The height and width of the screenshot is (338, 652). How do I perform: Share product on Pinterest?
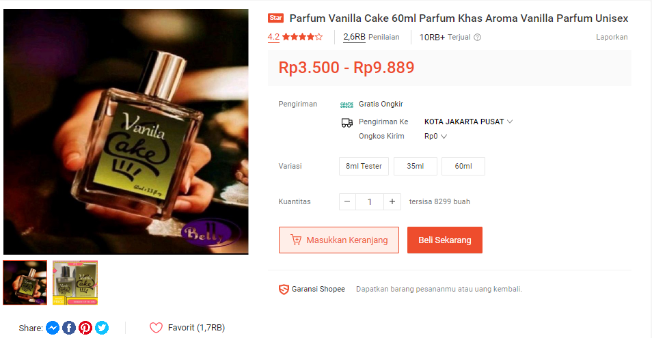click(85, 328)
